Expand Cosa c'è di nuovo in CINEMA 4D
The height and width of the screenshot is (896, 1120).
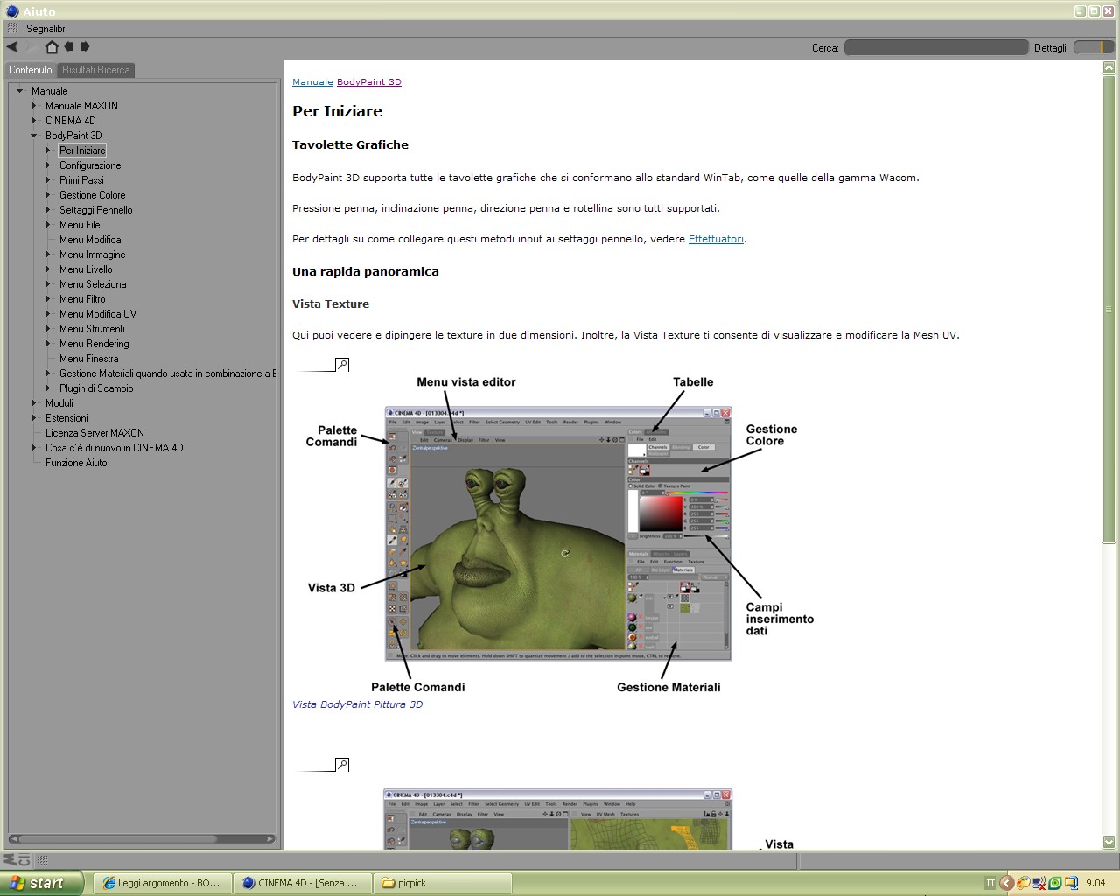[34, 448]
